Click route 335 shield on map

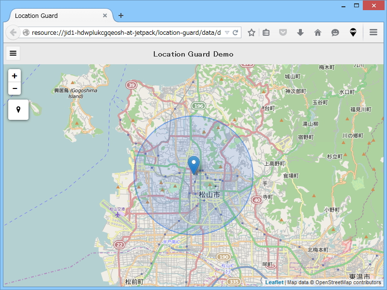coord(234,282)
